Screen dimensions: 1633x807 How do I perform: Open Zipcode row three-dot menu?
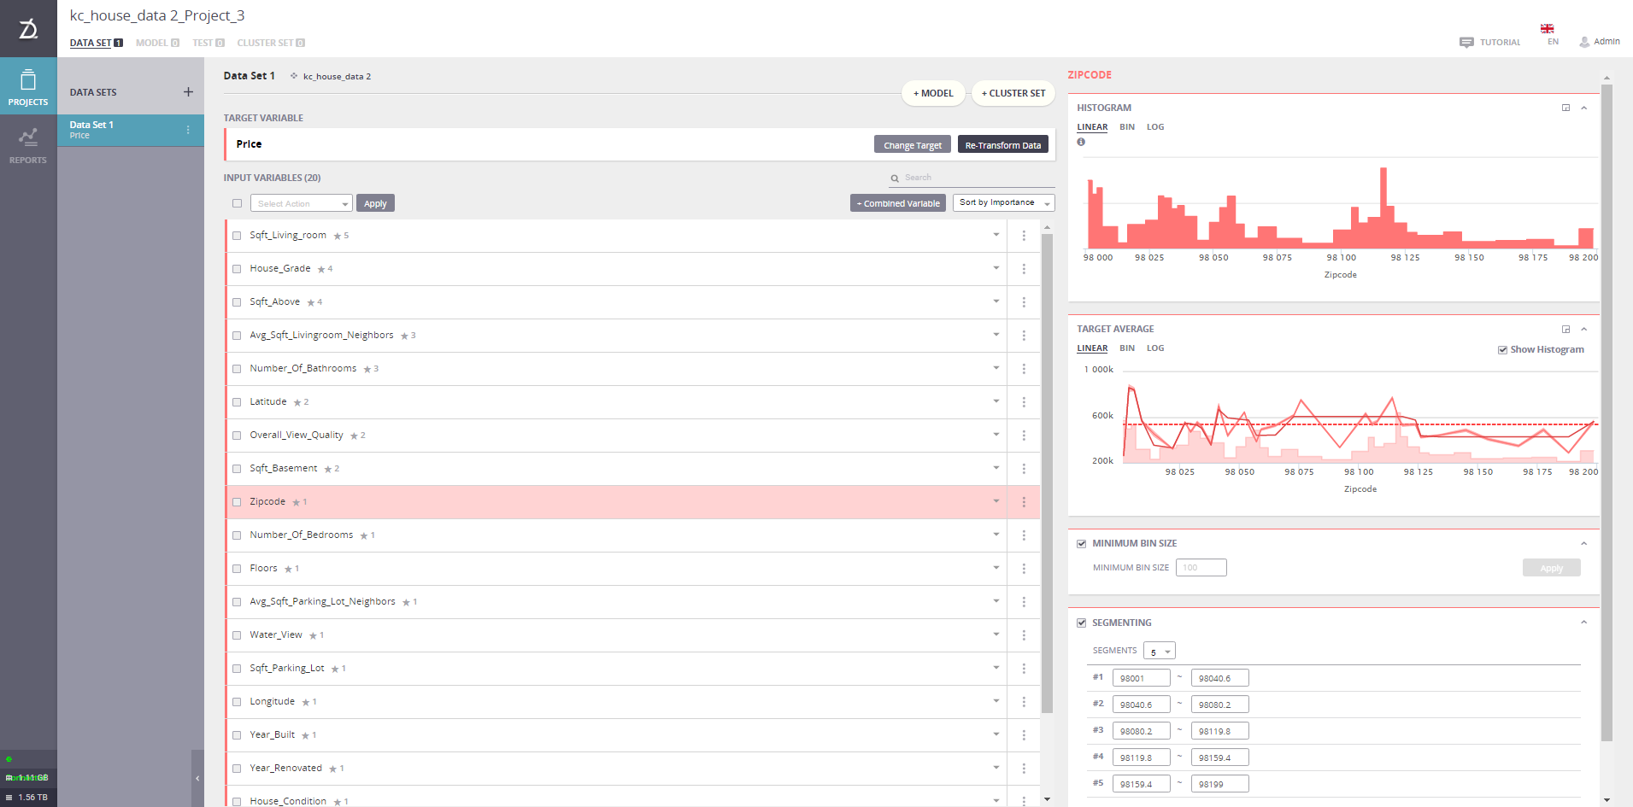pos(1024,502)
